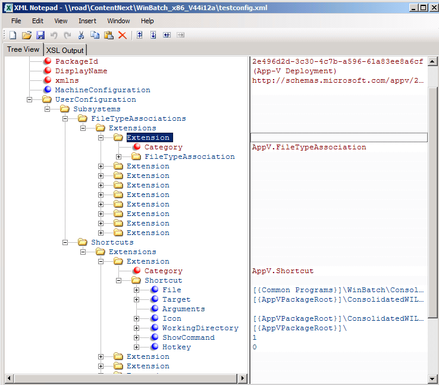Viewport: 439px width, 385px height.
Task: Click the Copy toolbar icon
Action: (95, 35)
